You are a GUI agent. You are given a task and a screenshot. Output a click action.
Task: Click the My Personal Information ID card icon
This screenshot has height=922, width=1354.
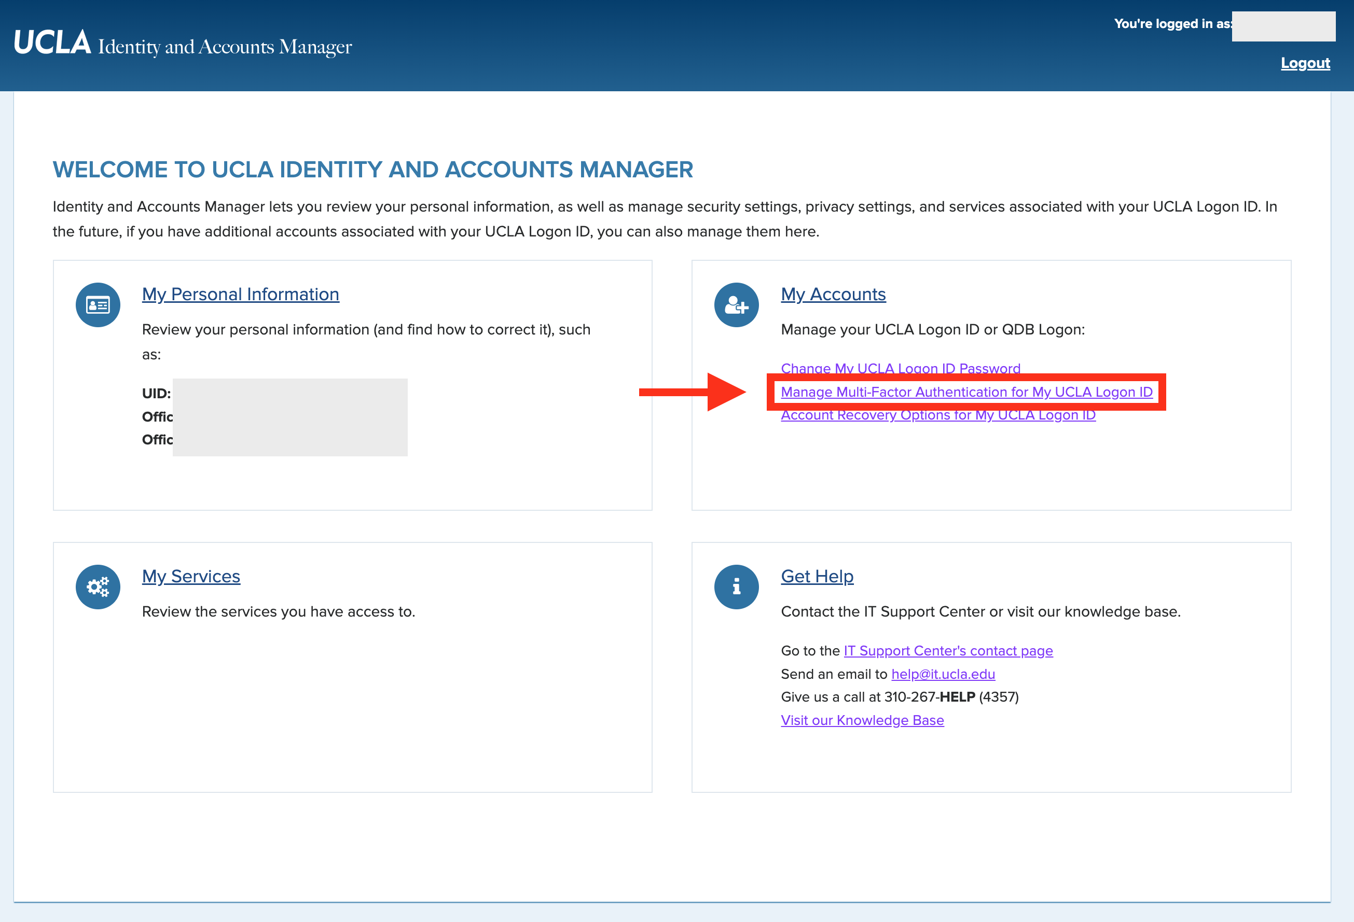pos(98,304)
